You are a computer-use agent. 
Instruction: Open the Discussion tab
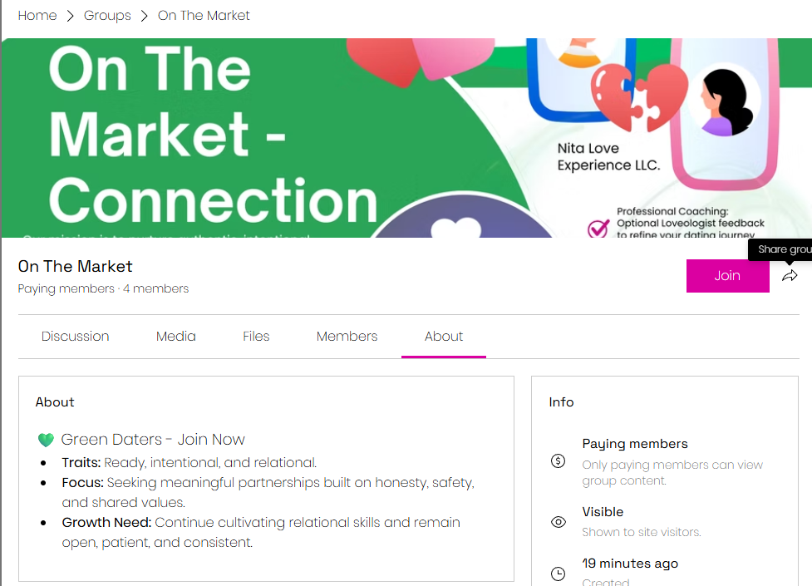pyautogui.click(x=76, y=337)
